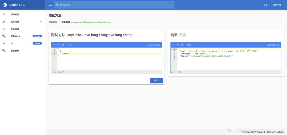Format JSON in the result editor
The image size is (287, 135).
tap(173, 45)
